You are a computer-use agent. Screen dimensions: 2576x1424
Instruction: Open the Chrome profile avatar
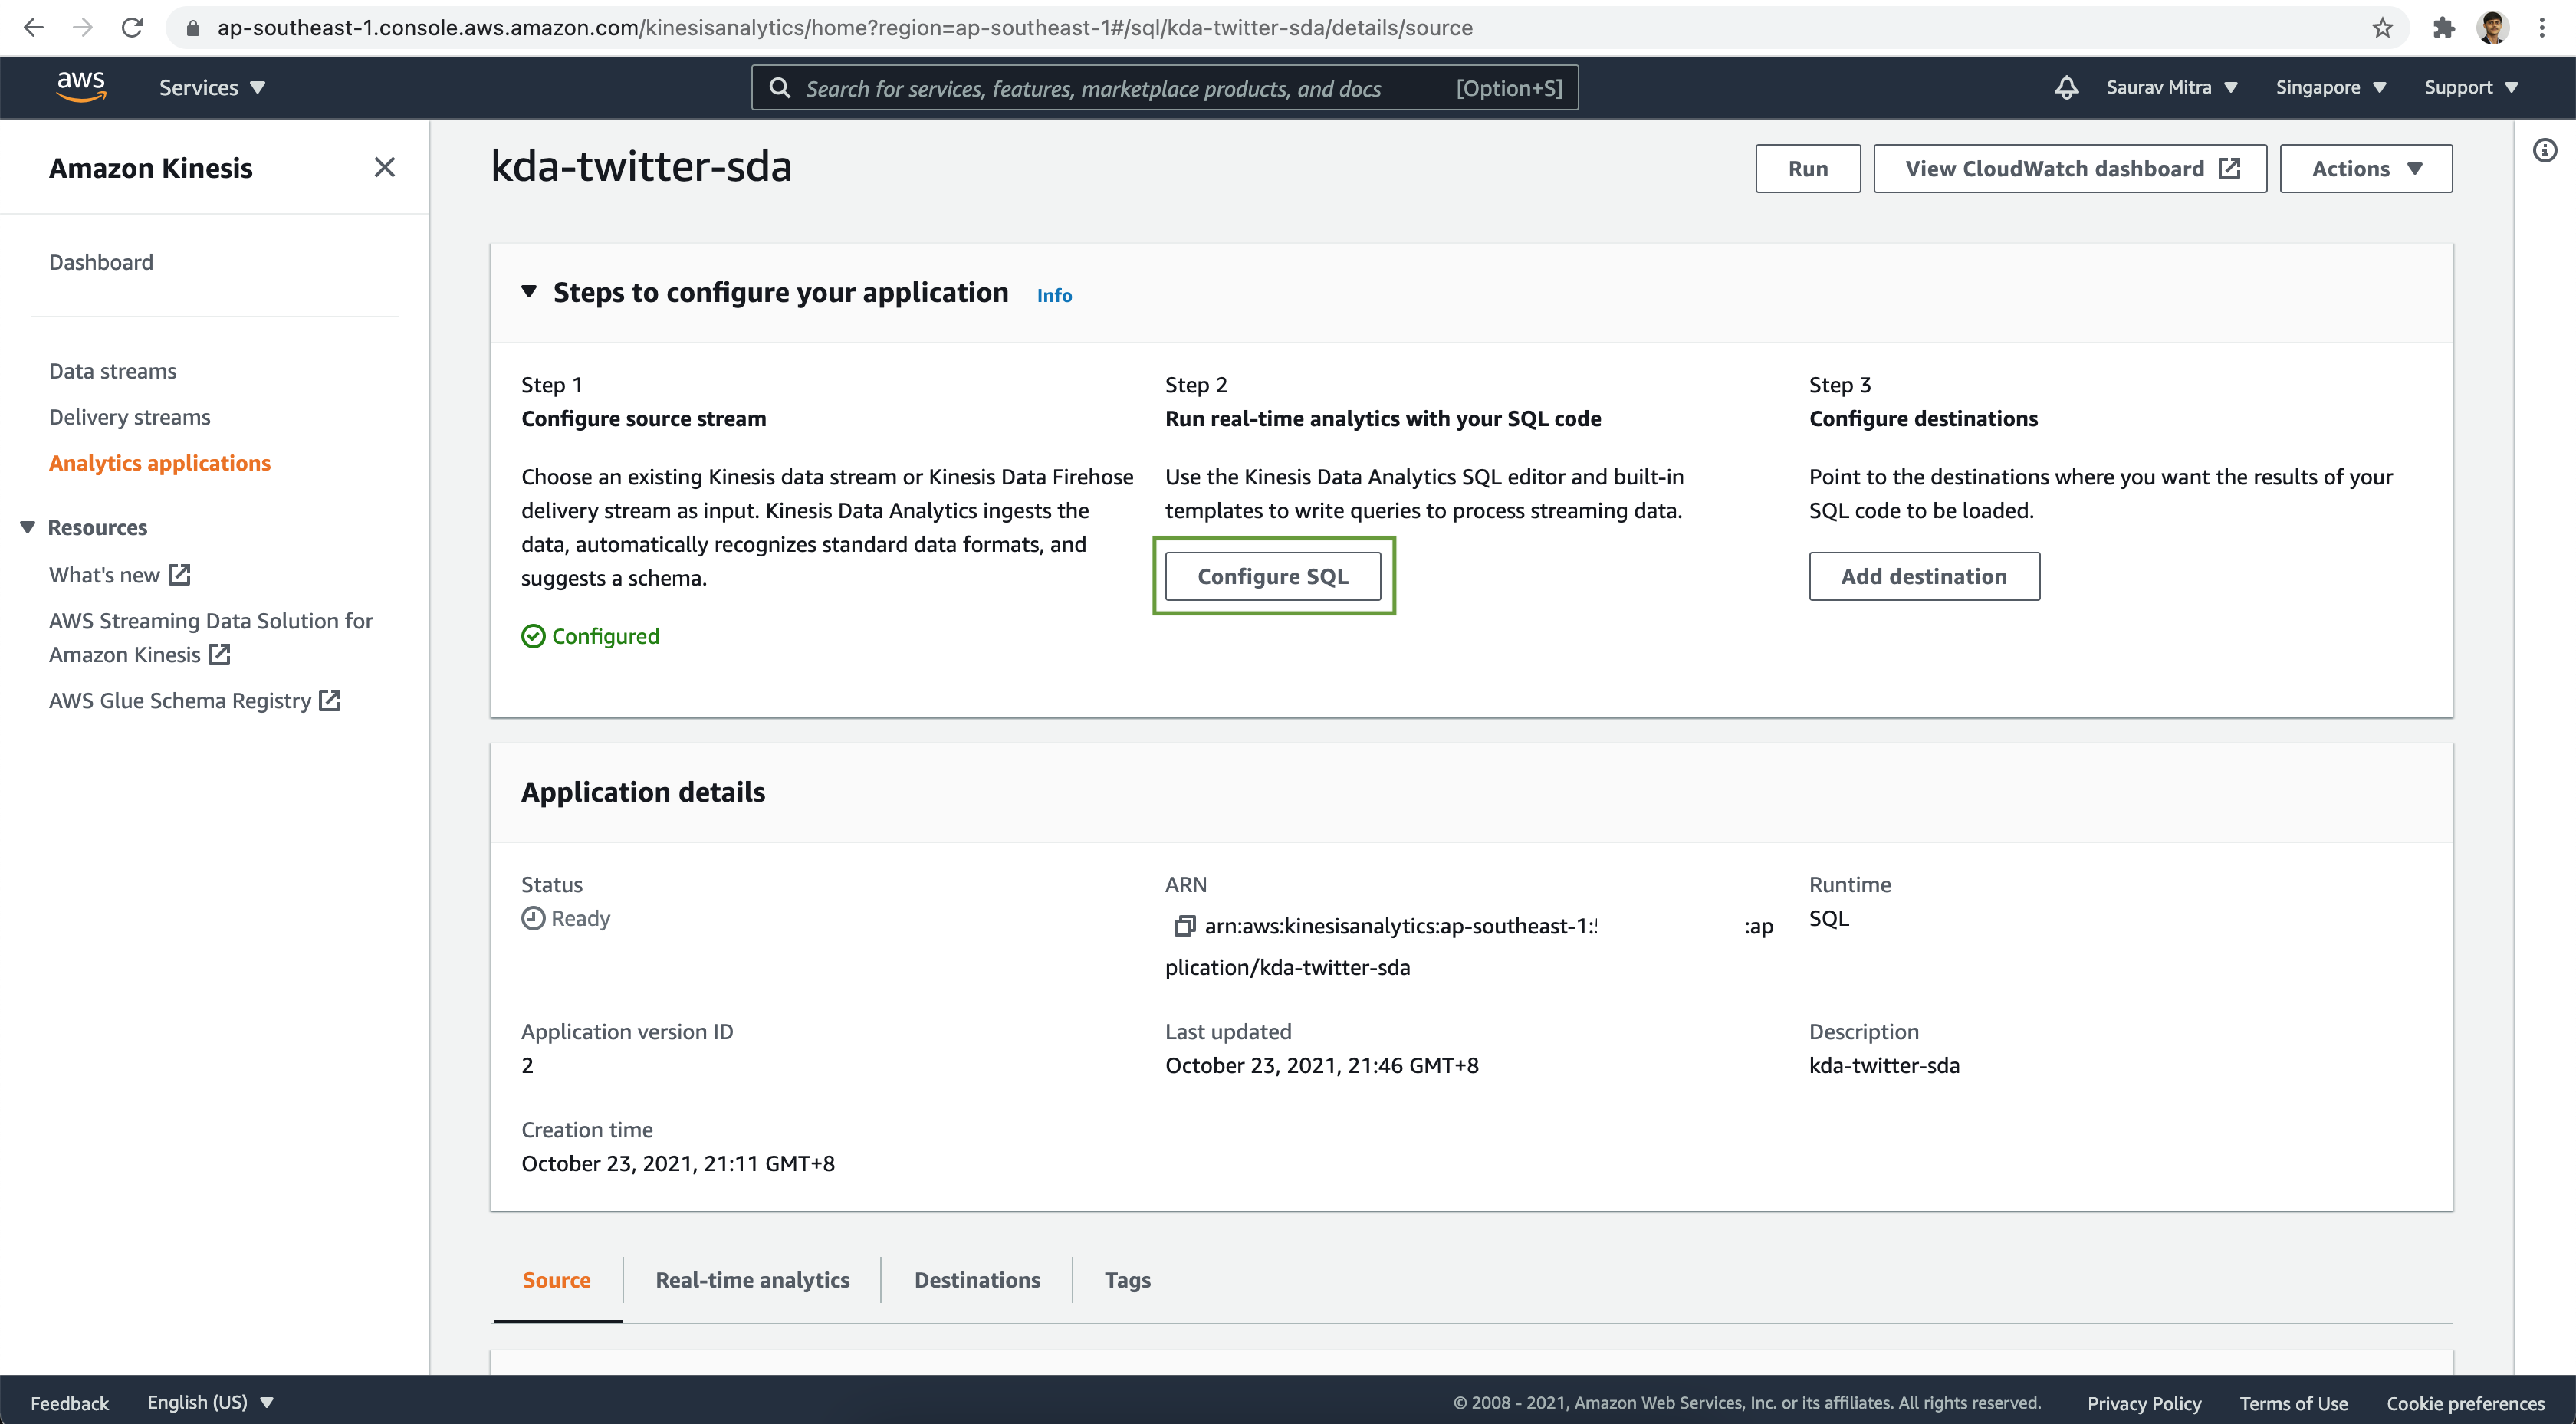[x=2492, y=27]
